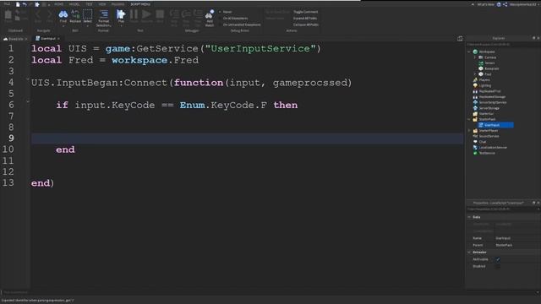Click the new file icon in title bar
Viewport: 541px width, 304px height.
(x=18, y=4)
